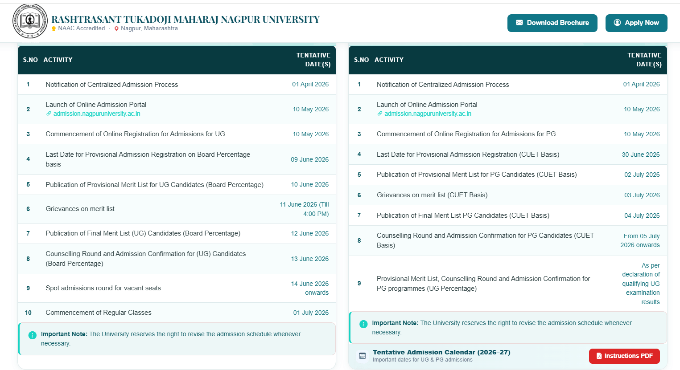The height and width of the screenshot is (370, 680).
Task: Click the NAAC Accredited badge icon
Action: tap(54, 28)
